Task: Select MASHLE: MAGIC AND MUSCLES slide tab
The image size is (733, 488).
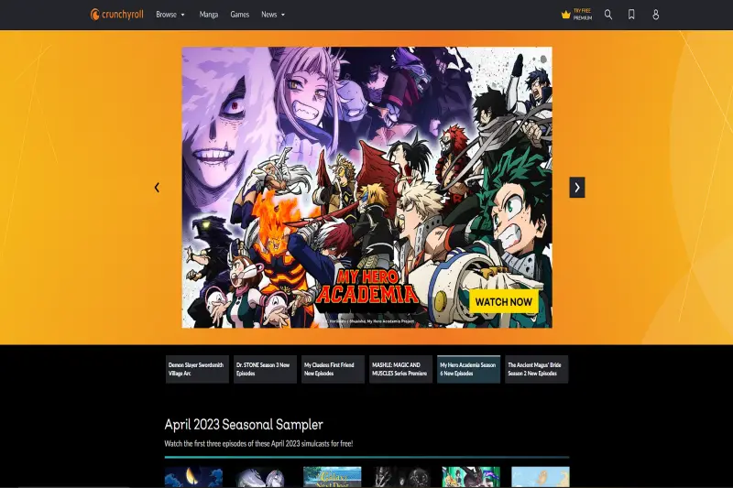Action: click(400, 369)
